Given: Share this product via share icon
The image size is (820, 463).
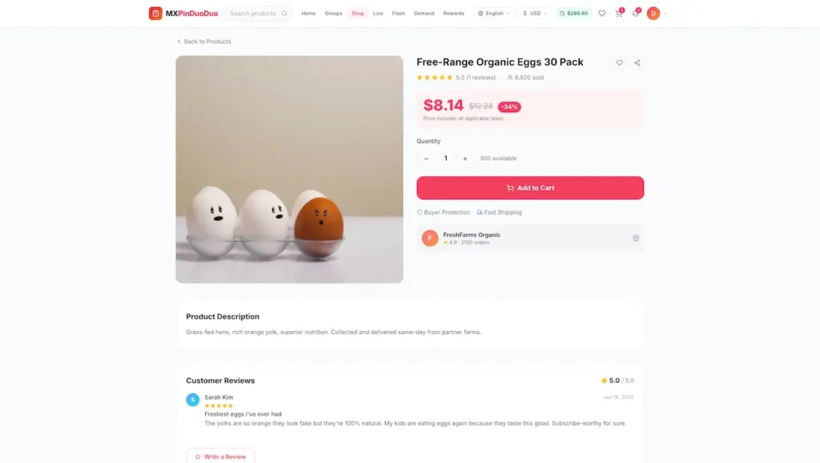Looking at the screenshot, I should [x=637, y=62].
